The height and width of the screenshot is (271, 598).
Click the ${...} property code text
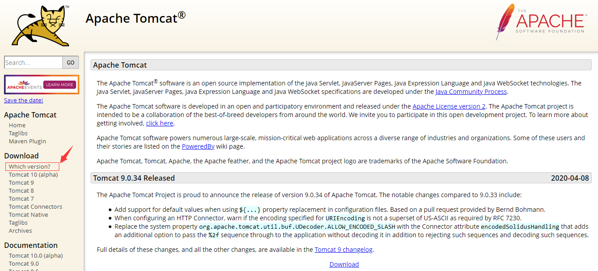[x=250, y=210]
